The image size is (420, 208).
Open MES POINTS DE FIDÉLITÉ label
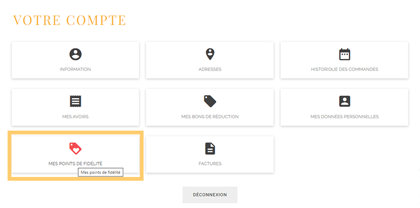(75, 163)
